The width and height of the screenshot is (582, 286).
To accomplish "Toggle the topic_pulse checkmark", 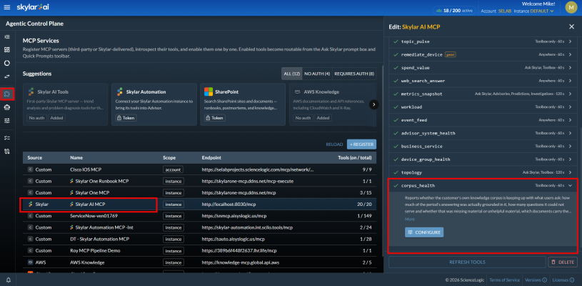I will pos(396,41).
